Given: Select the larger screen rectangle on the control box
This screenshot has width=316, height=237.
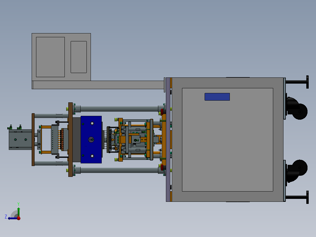Looking at the screenshot, I should [x=50, y=57].
